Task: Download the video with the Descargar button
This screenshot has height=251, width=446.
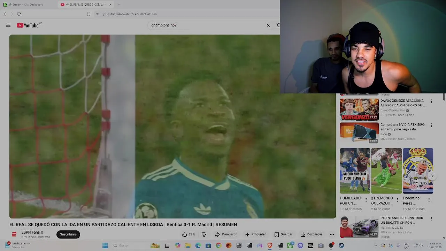Action: click(312, 234)
